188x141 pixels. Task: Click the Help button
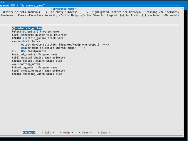tap(67, 132)
